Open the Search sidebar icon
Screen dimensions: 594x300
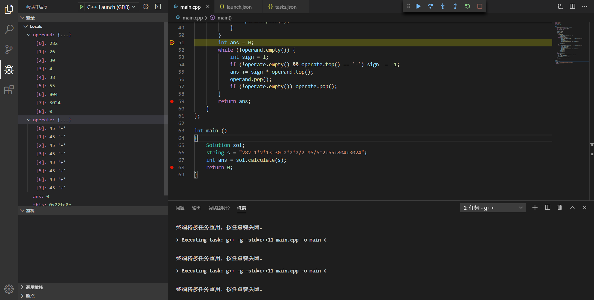[x=9, y=29]
